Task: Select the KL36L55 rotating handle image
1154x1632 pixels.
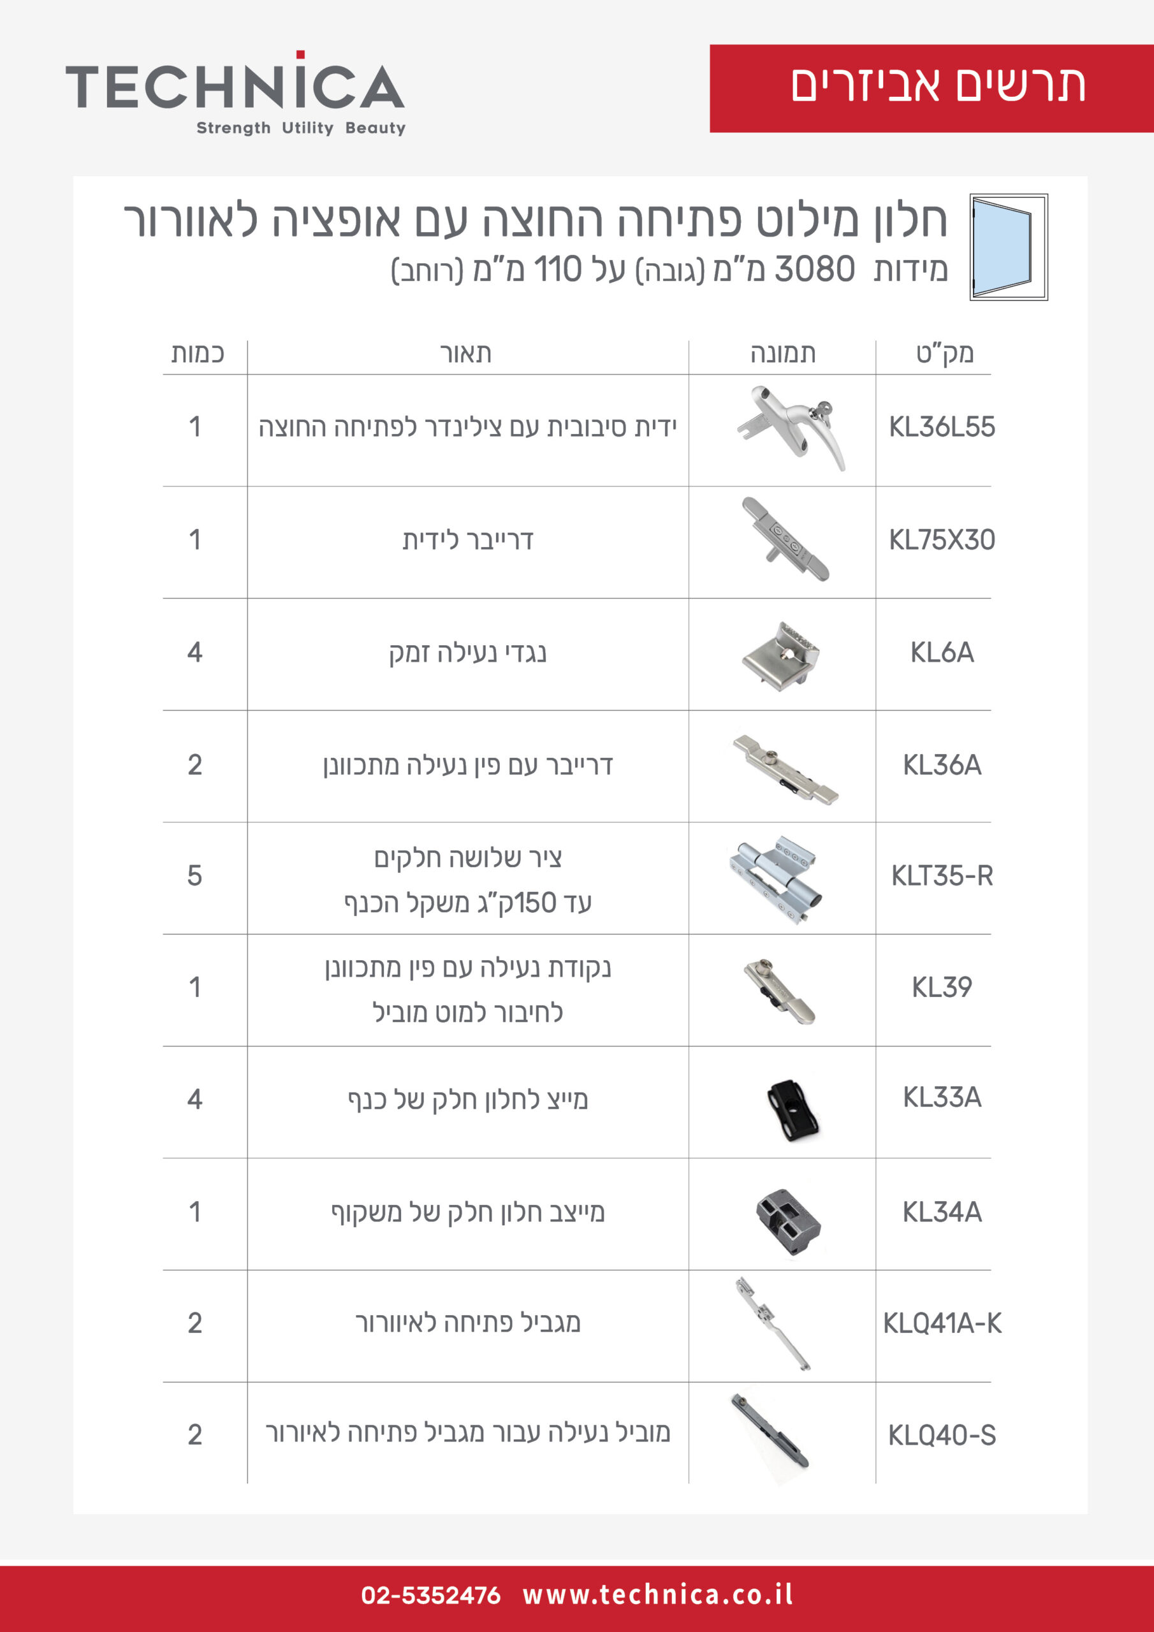Action: pyautogui.click(x=790, y=428)
